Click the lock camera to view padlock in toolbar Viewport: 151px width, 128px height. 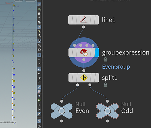[39, 13]
